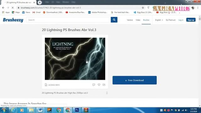Open File Explorer from the taskbar
Viewport: 201px width, 113px height.
31,110
